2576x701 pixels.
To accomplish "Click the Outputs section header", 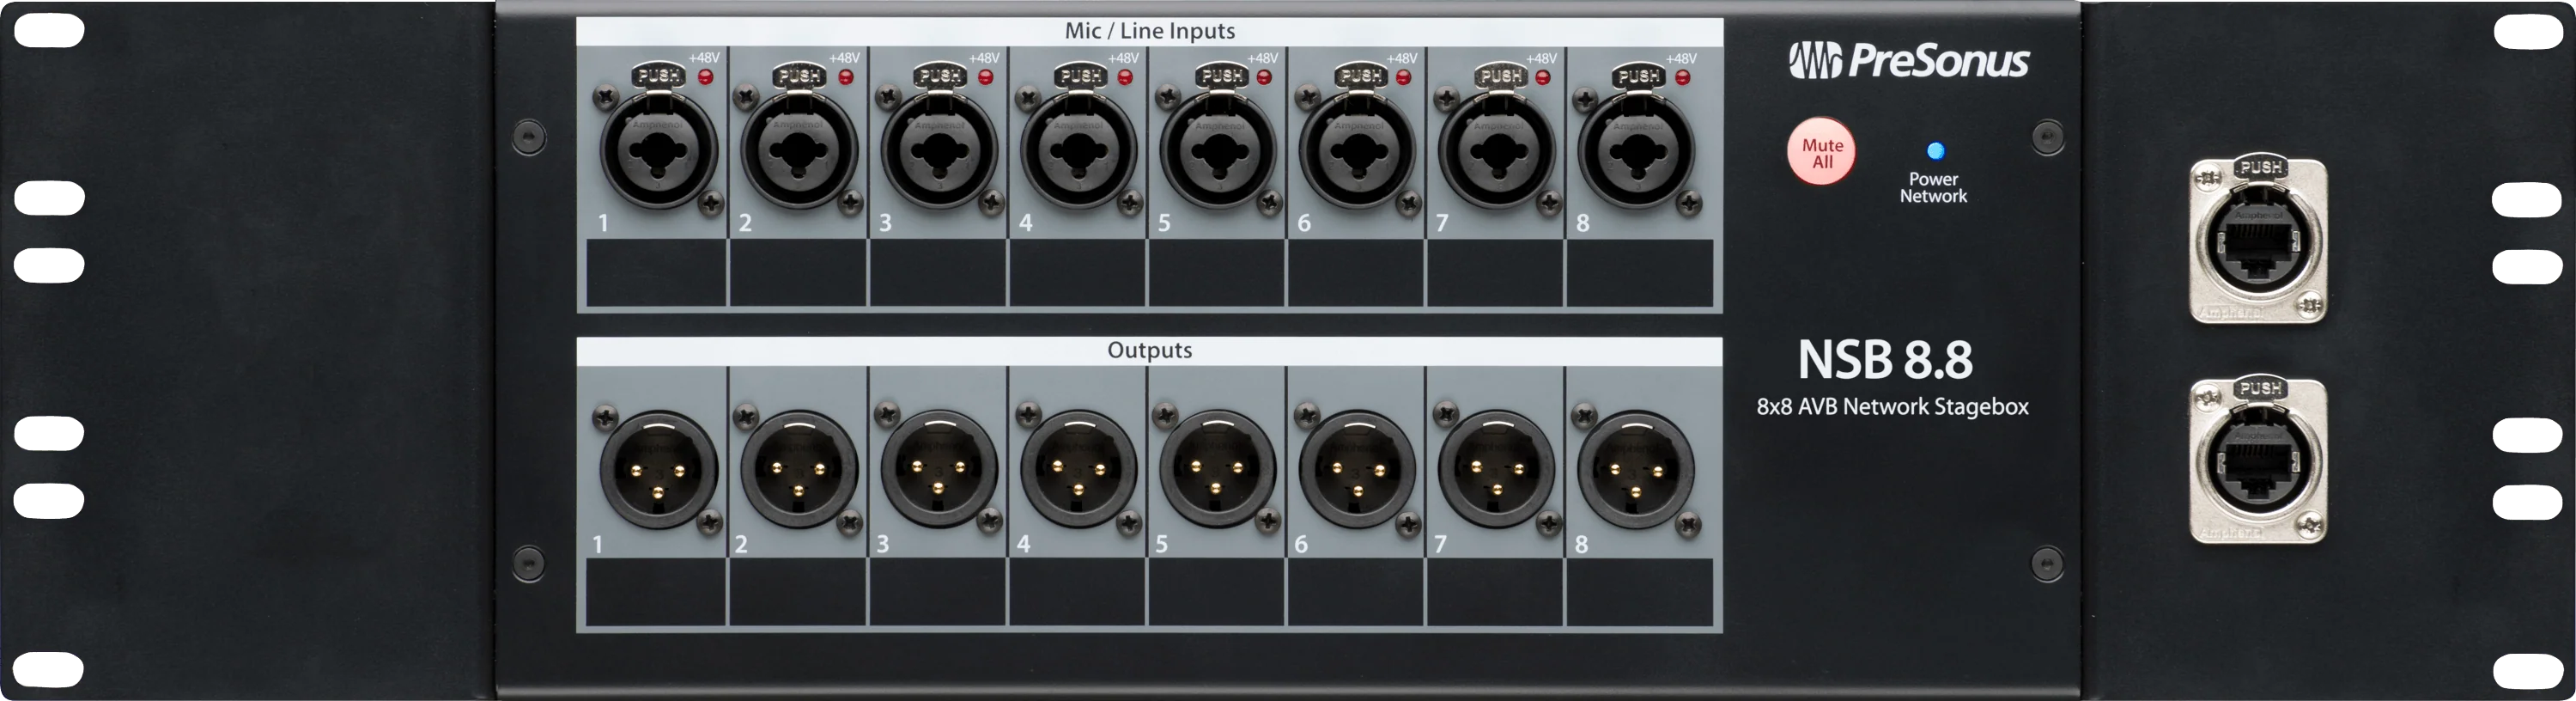I will pos(1149,351).
